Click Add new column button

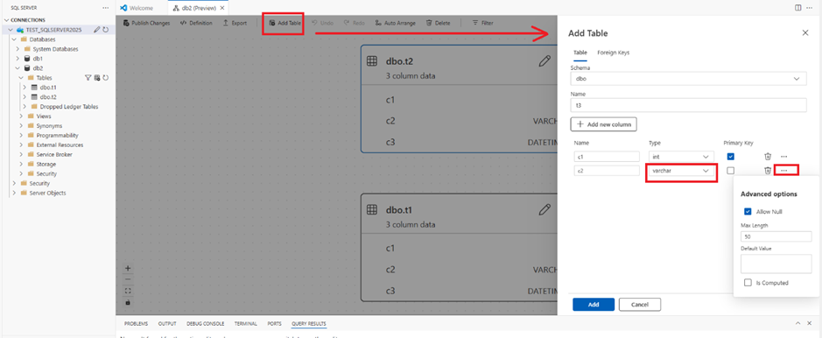(x=603, y=124)
